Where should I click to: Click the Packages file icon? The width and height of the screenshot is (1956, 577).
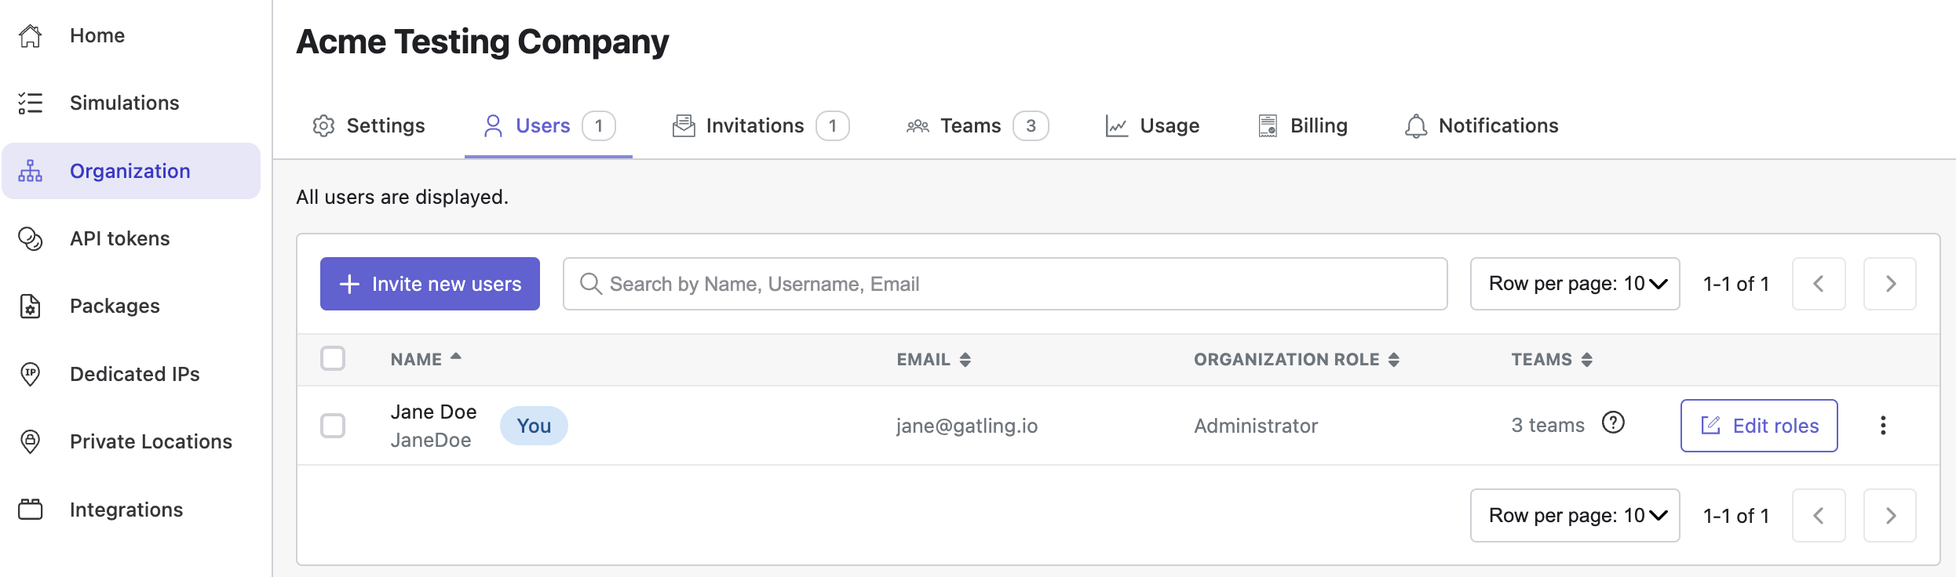pyautogui.click(x=31, y=306)
